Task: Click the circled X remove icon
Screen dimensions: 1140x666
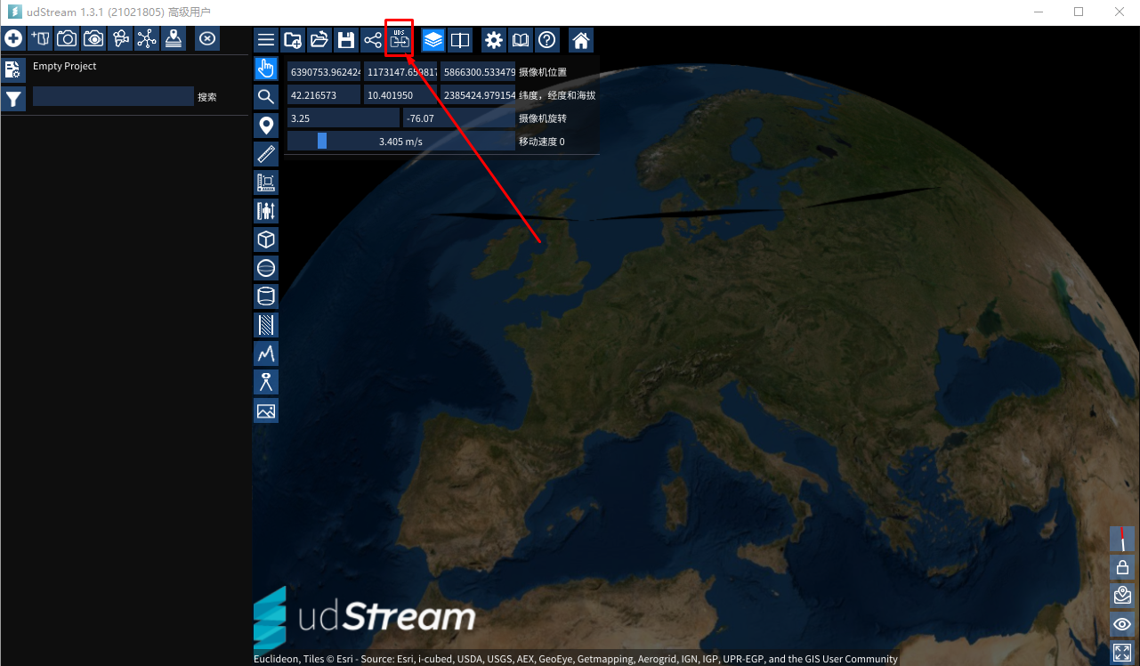Action: coord(206,39)
